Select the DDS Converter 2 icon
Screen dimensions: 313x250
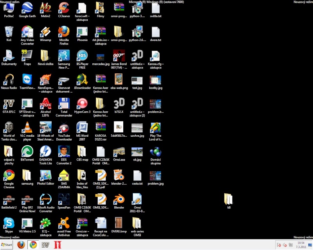(64, 155)
